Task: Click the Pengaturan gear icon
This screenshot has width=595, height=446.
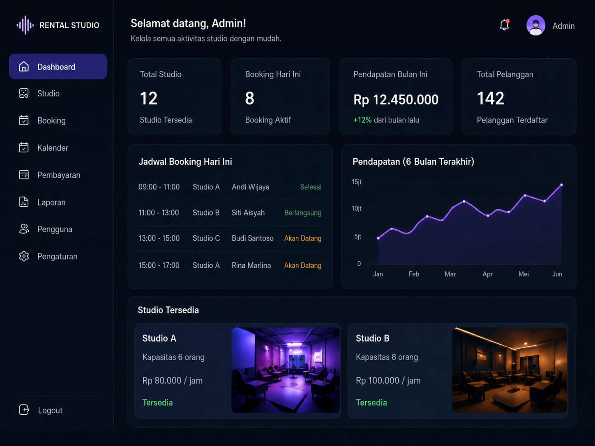Action: (24, 256)
